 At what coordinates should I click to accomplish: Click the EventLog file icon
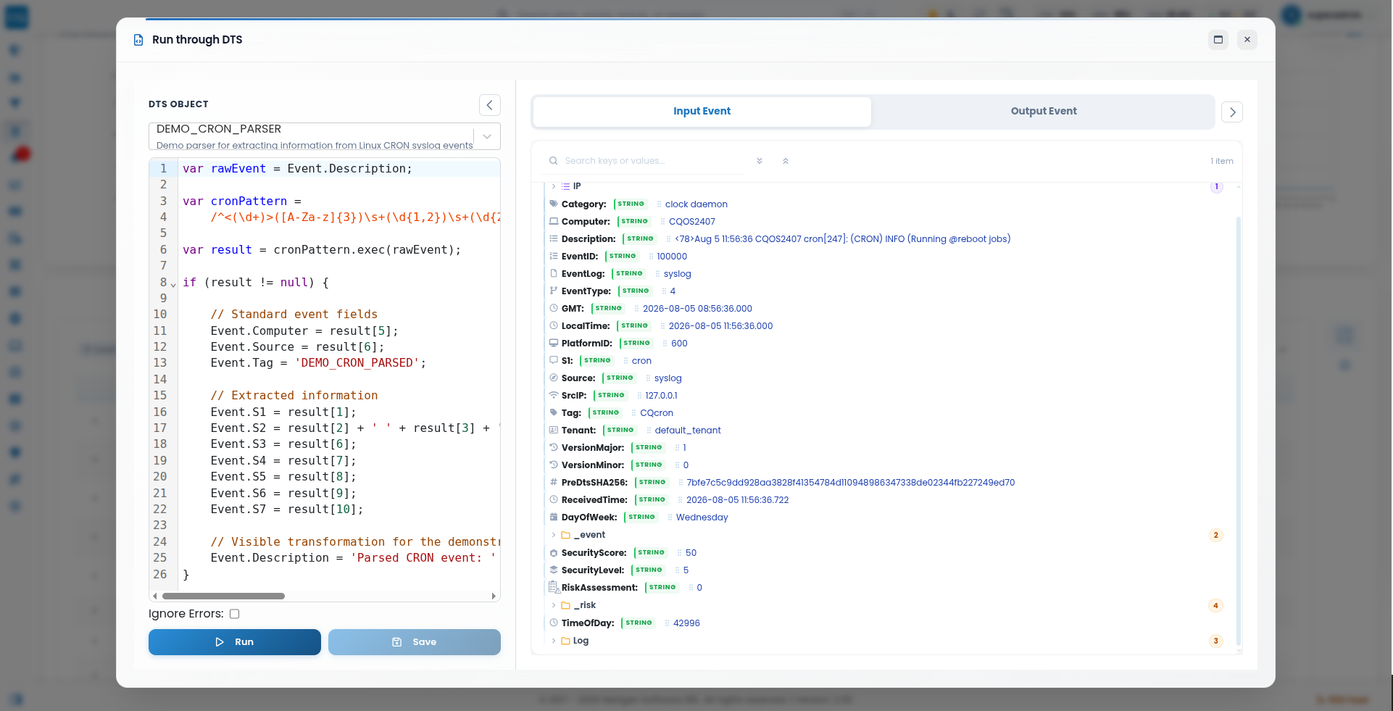coord(554,273)
